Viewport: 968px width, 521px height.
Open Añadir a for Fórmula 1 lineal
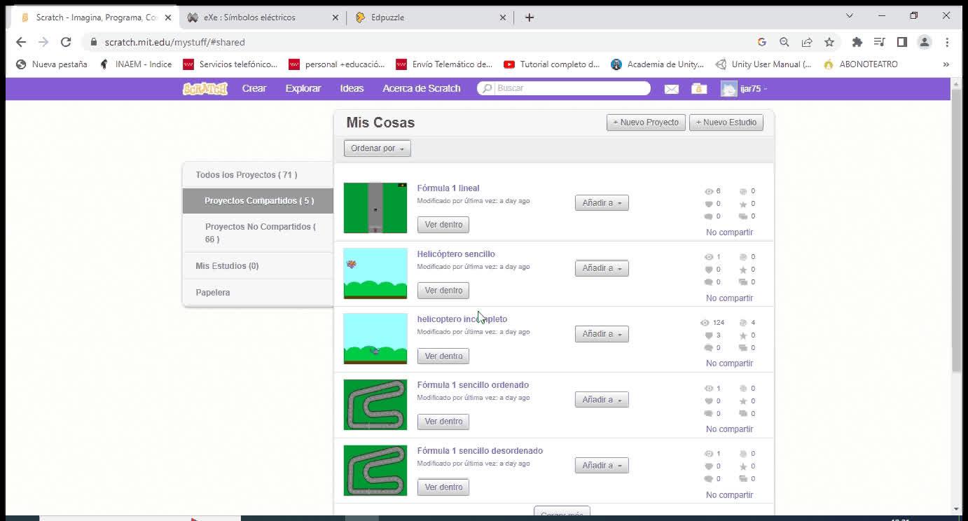tap(602, 203)
